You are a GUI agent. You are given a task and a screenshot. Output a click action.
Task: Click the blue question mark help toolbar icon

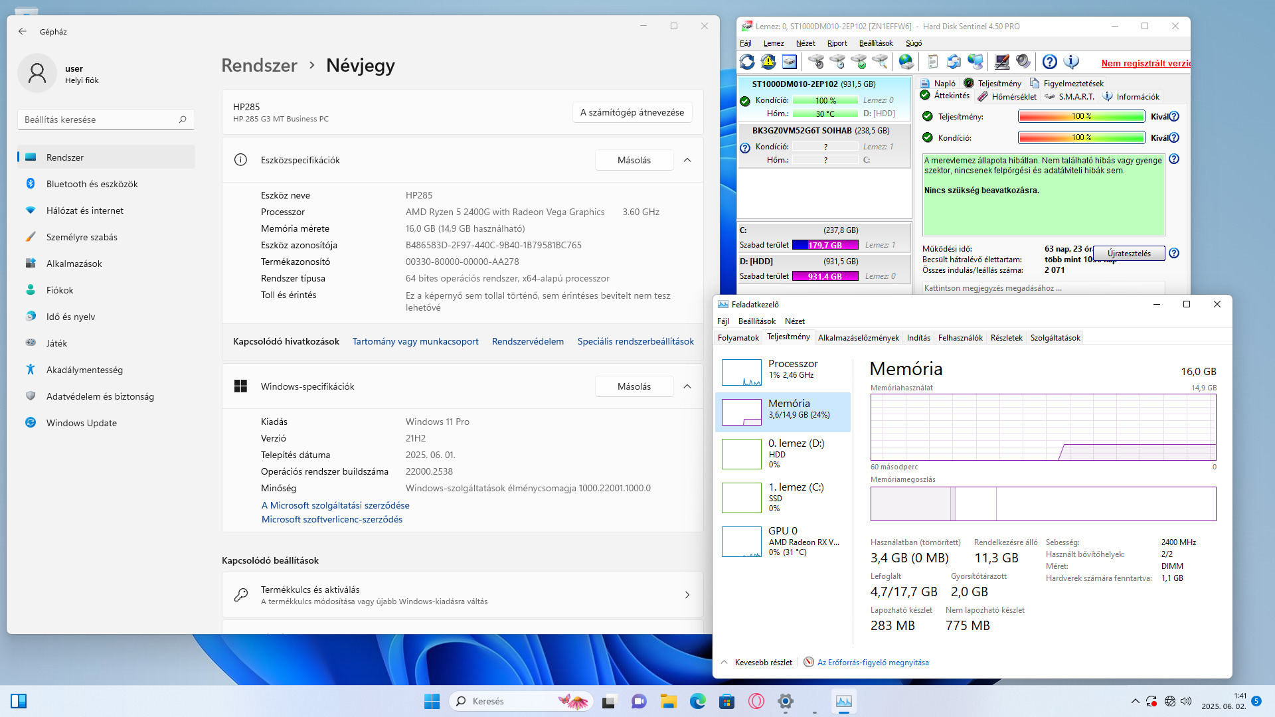(1049, 62)
